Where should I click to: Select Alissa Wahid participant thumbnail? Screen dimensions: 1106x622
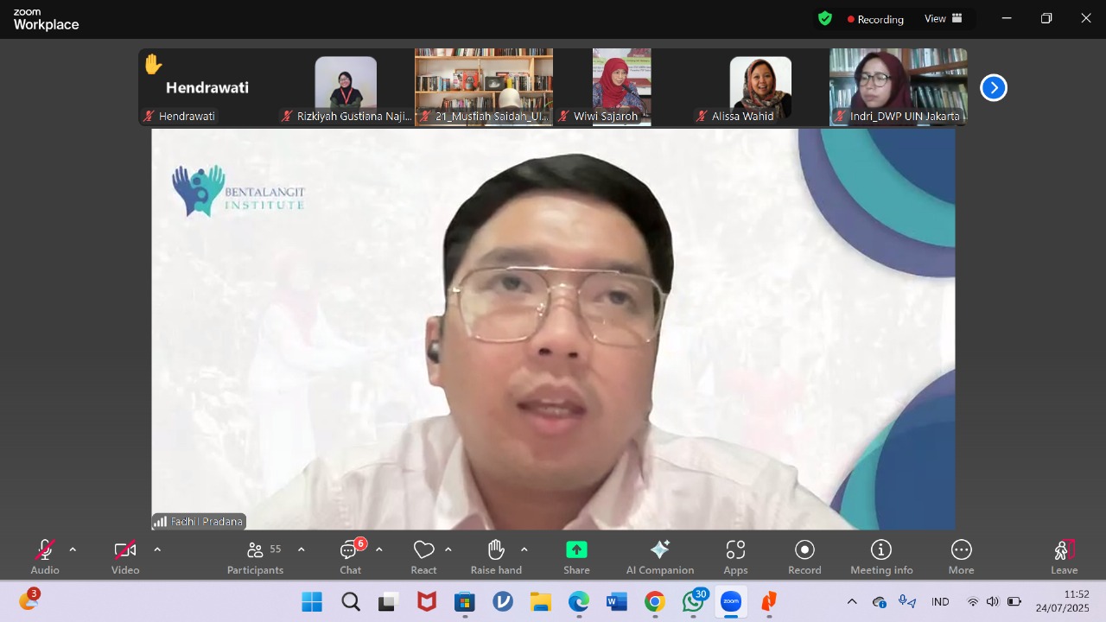[760, 87]
